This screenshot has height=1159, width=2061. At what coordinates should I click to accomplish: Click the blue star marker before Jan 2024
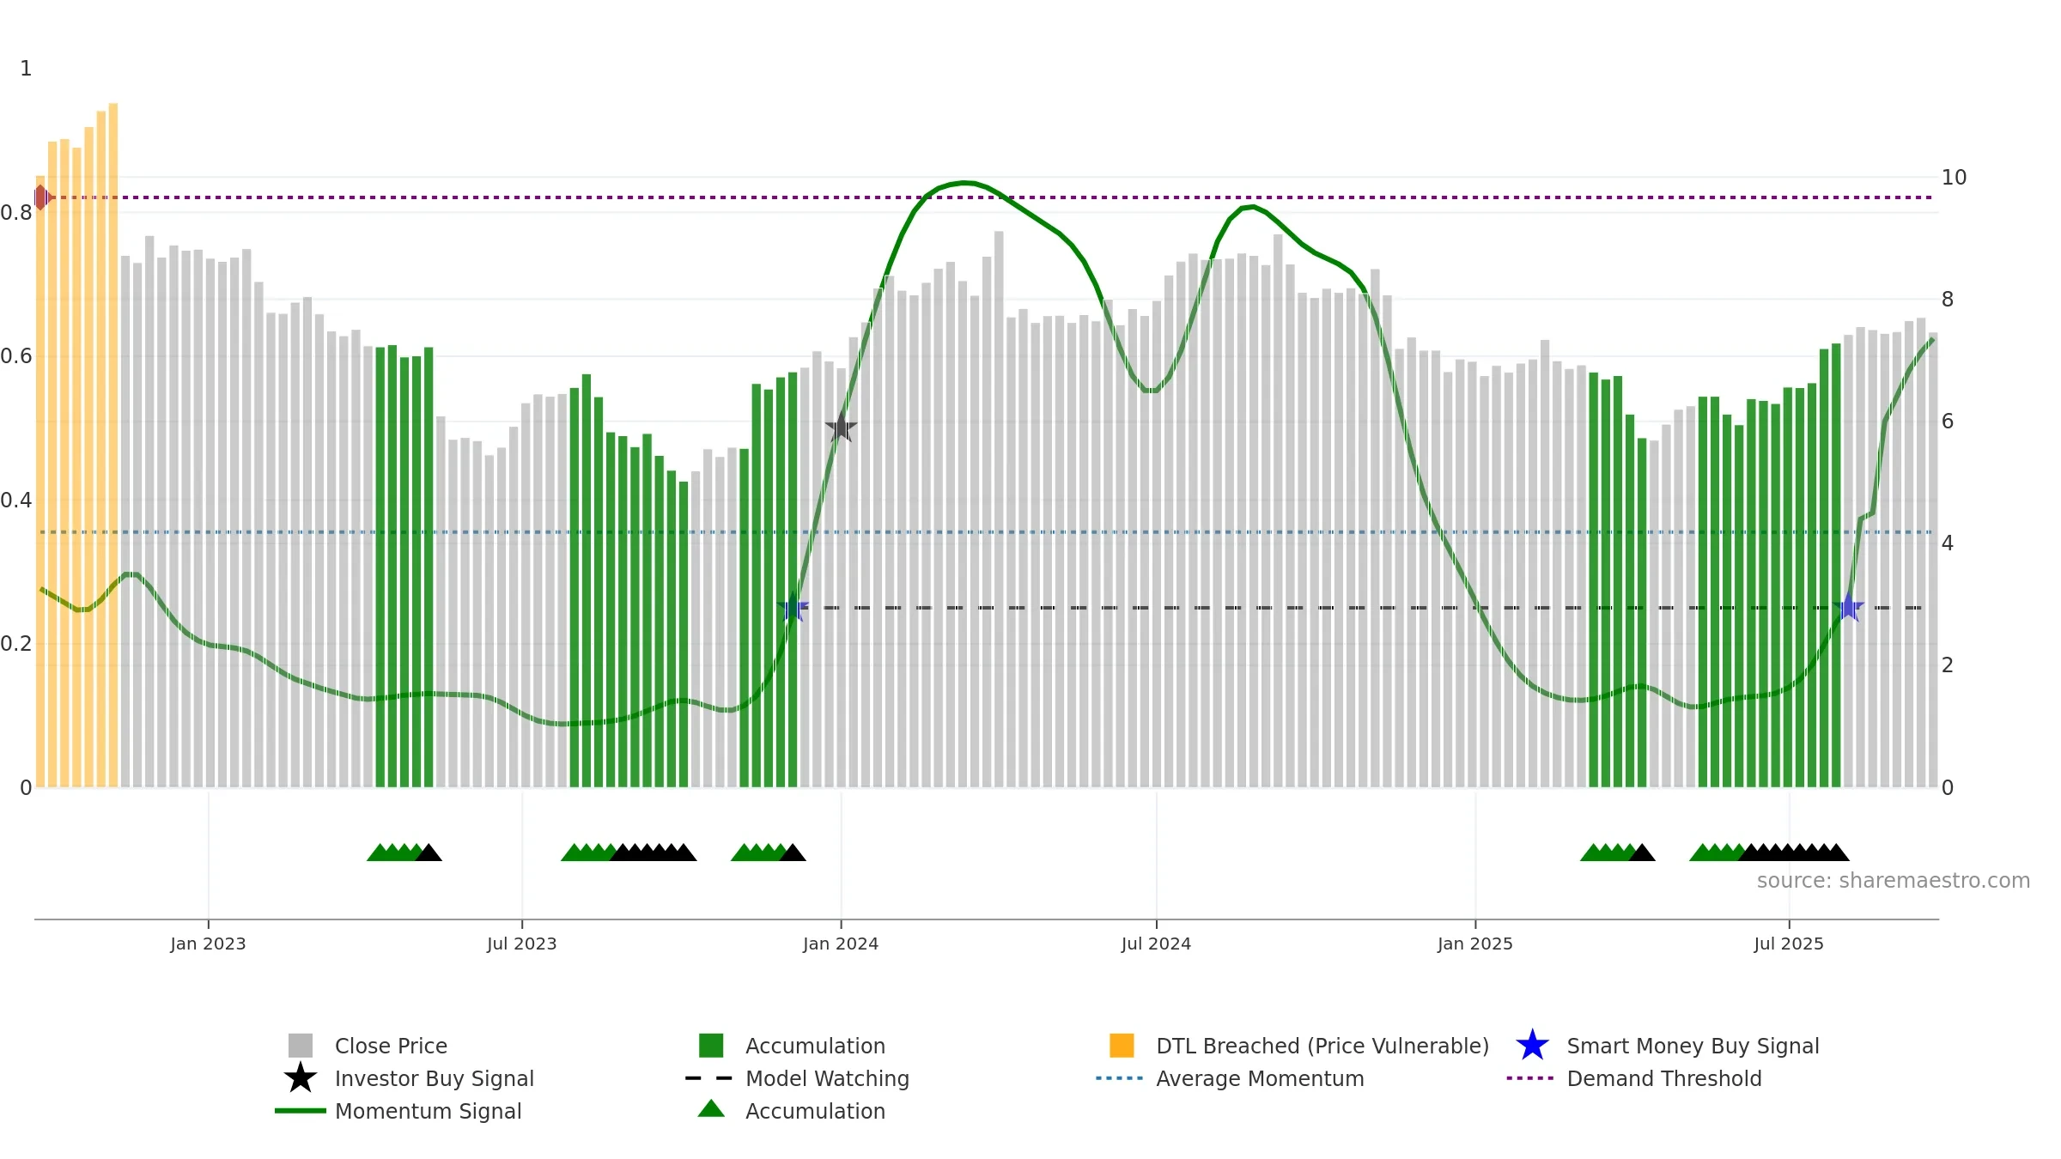(793, 608)
